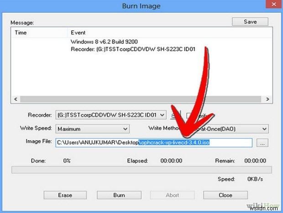Open the Write Speed dropdown
The height and width of the screenshot is (213, 283).
pyautogui.click(x=92, y=129)
